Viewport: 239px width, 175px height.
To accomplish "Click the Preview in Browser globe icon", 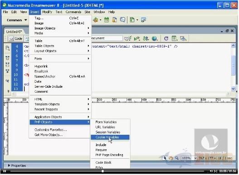I will 154,38.
